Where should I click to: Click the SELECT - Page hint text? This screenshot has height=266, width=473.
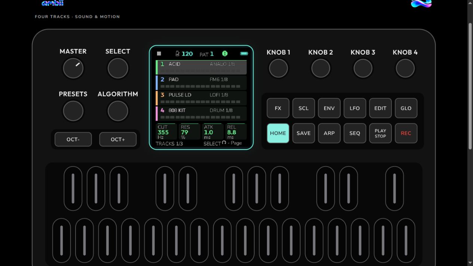tap(222, 143)
